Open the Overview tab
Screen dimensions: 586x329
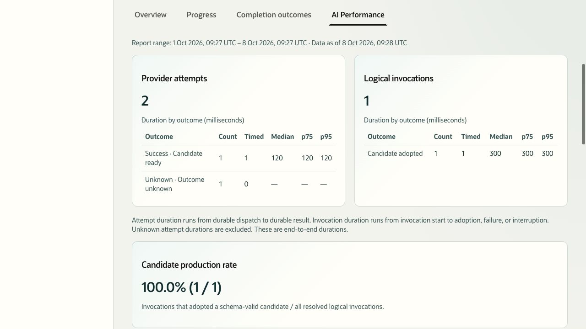[151, 15]
